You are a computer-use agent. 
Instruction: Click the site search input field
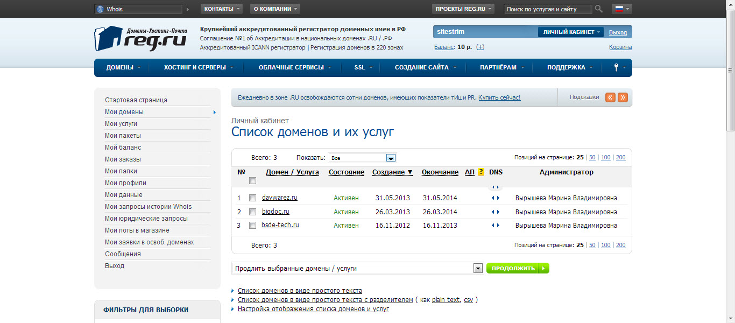click(x=547, y=9)
